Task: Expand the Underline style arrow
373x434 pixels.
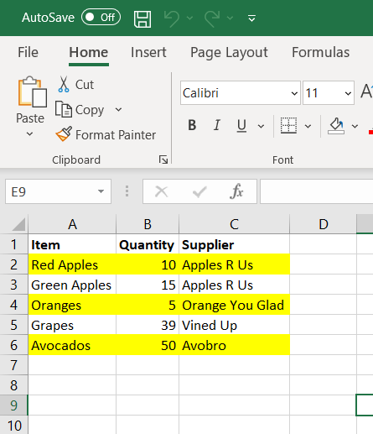Action: tap(261, 126)
